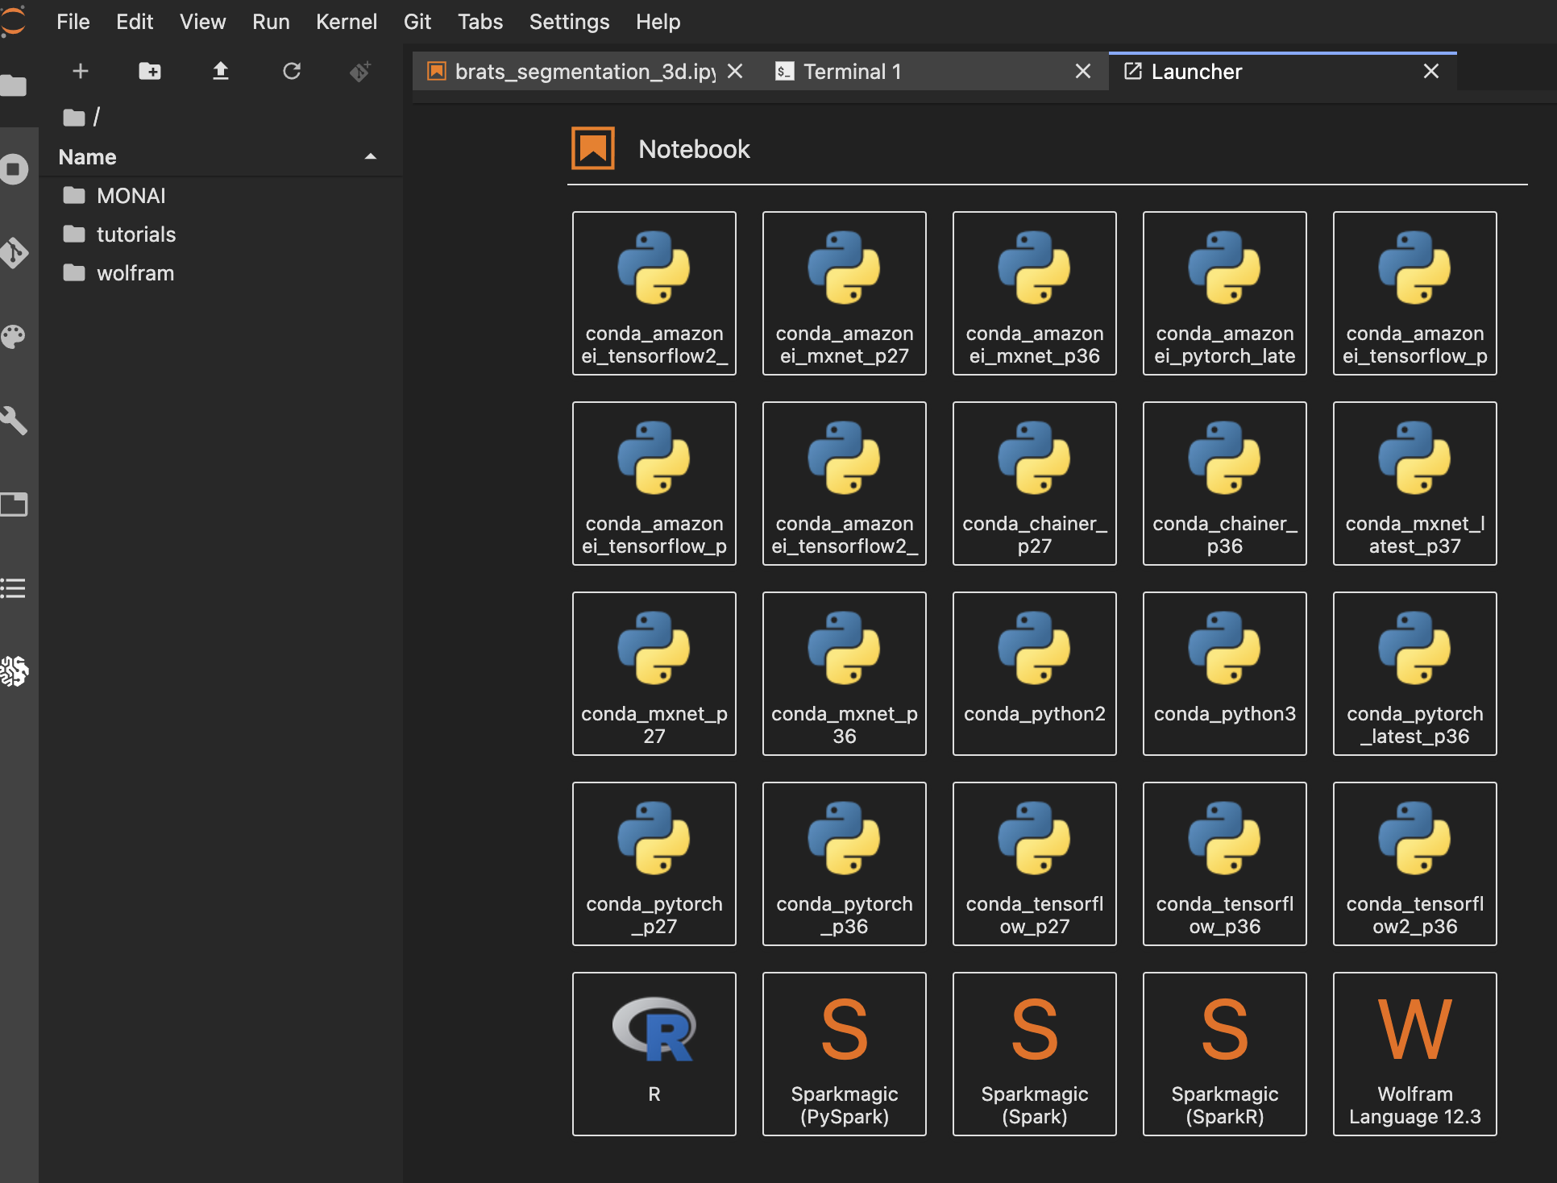Launch conda_pytorch_p27 notebook
Viewport: 1557px width, 1183px height.
coord(654,864)
